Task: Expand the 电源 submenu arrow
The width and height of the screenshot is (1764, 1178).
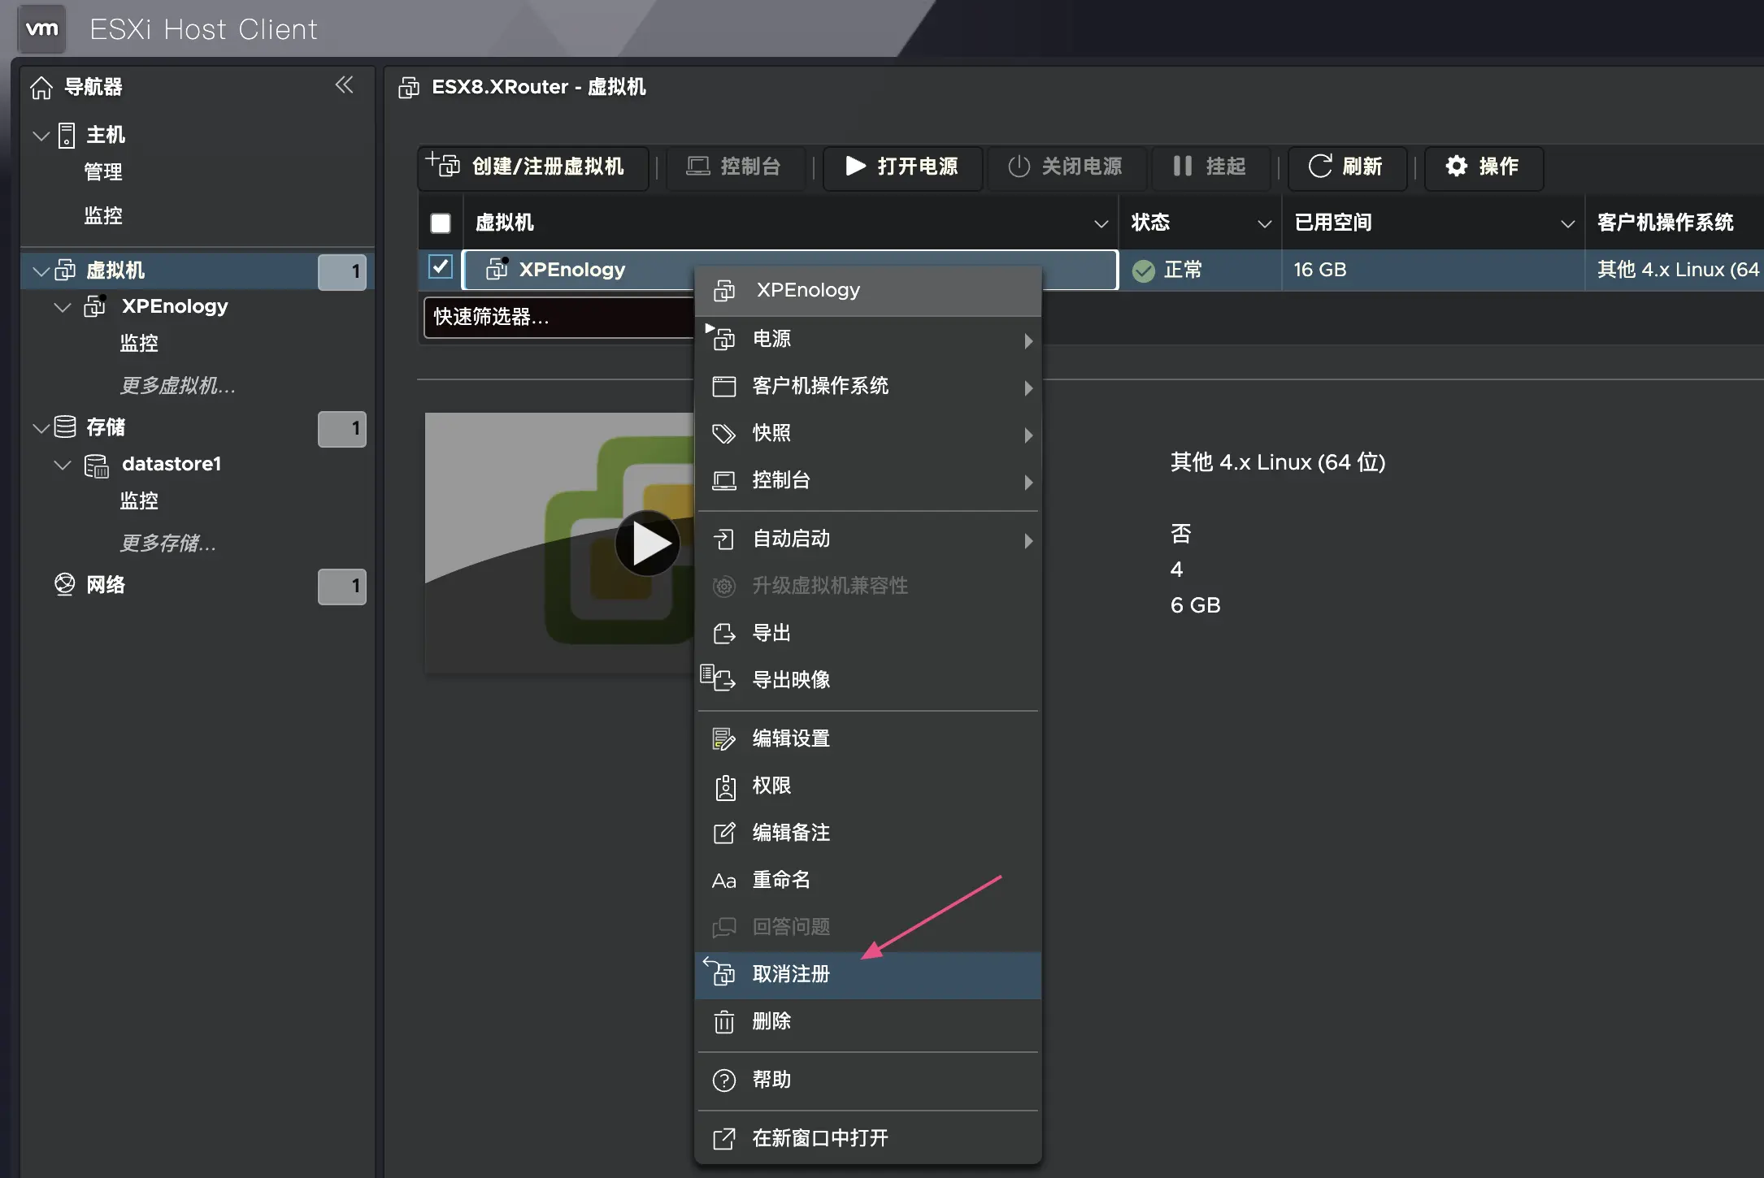Action: click(x=1028, y=341)
